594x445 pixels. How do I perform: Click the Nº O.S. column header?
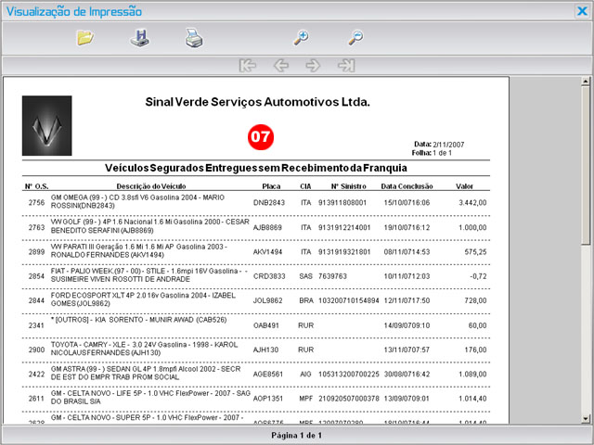coord(37,186)
